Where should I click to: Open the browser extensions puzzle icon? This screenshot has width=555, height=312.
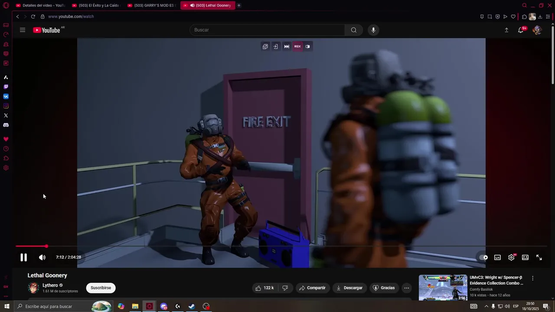pos(524,16)
